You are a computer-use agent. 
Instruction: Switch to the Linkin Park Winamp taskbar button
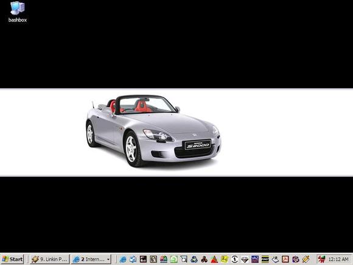coord(50,259)
